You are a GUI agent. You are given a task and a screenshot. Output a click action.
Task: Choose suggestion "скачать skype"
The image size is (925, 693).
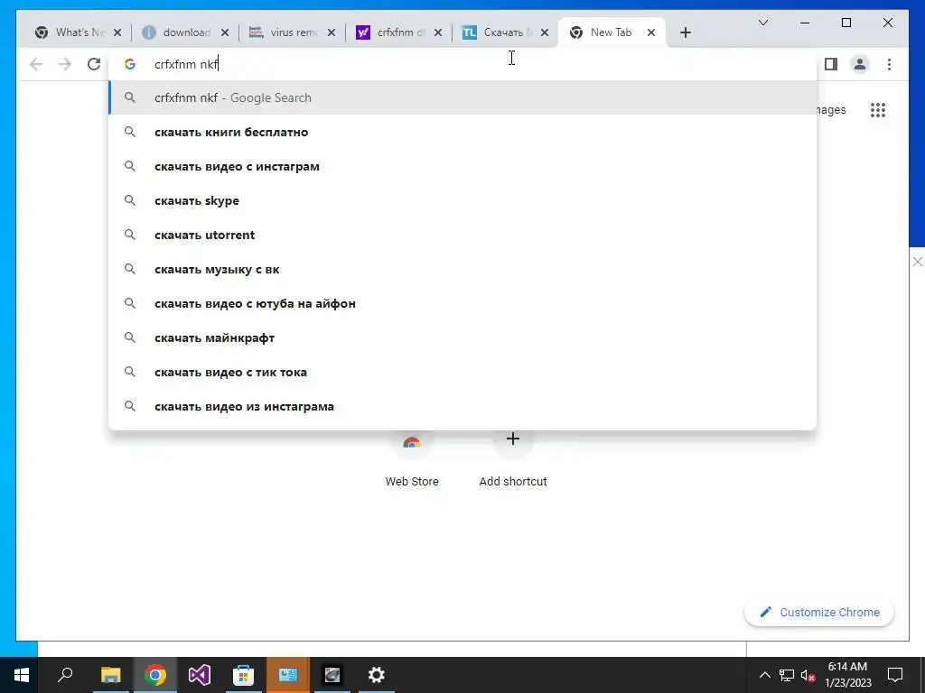(462, 200)
